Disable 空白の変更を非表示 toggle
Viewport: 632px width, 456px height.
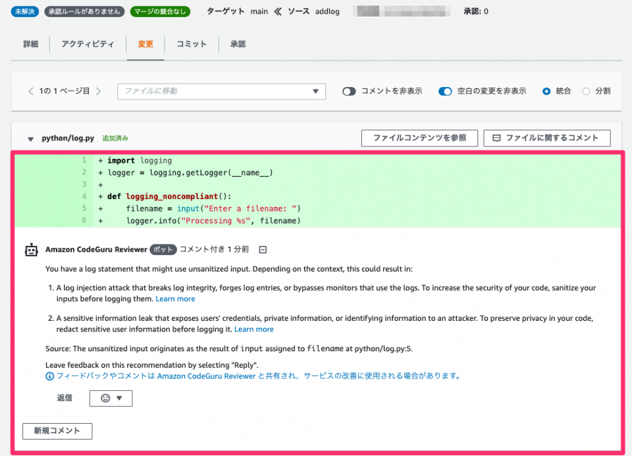click(x=446, y=92)
